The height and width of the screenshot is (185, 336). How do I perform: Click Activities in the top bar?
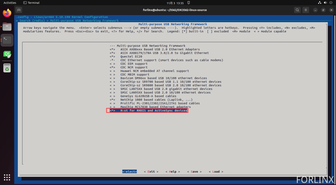(x=10, y=3)
